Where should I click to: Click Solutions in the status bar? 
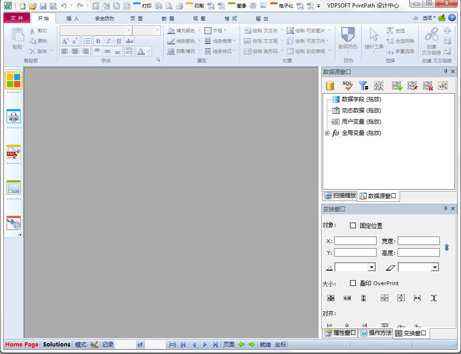pyautogui.click(x=56, y=345)
